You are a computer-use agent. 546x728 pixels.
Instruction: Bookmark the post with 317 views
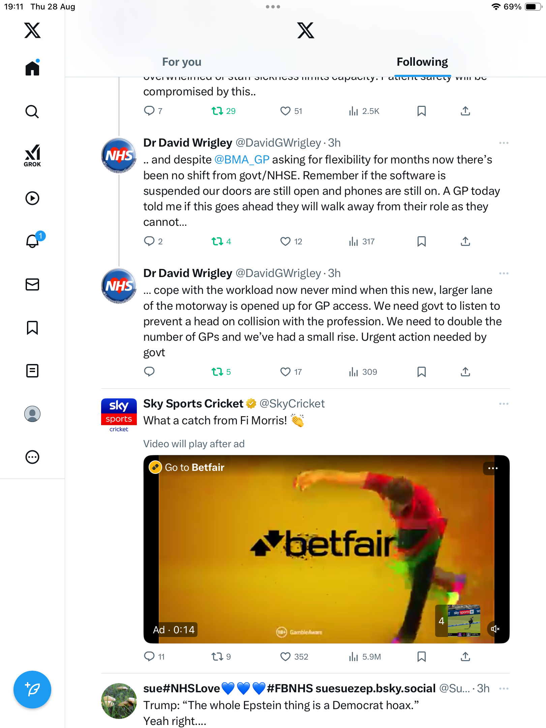point(421,241)
